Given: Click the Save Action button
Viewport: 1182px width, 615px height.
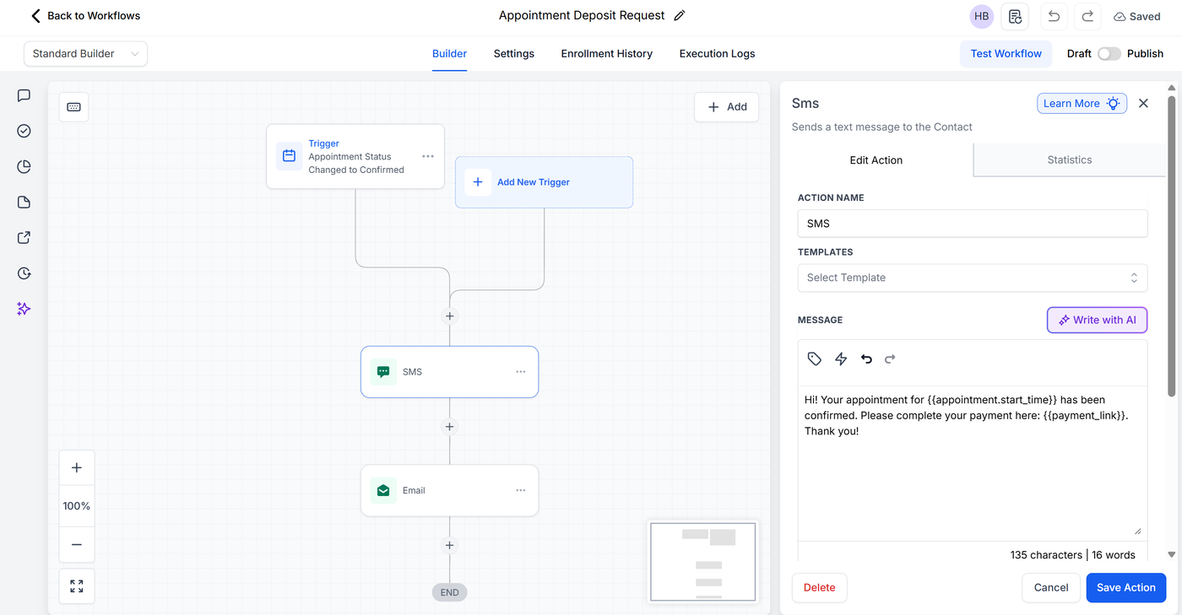Looking at the screenshot, I should 1125,587.
